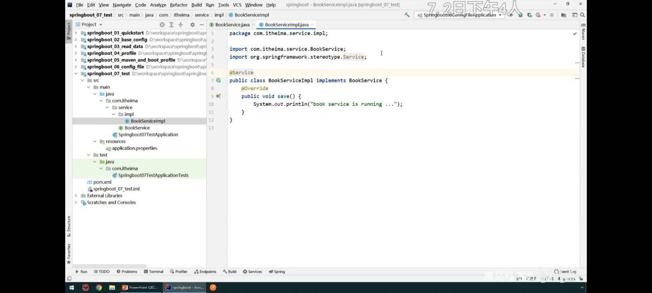This screenshot has height=293, width=652.
Task: Open the Edit menu
Action: point(91,5)
